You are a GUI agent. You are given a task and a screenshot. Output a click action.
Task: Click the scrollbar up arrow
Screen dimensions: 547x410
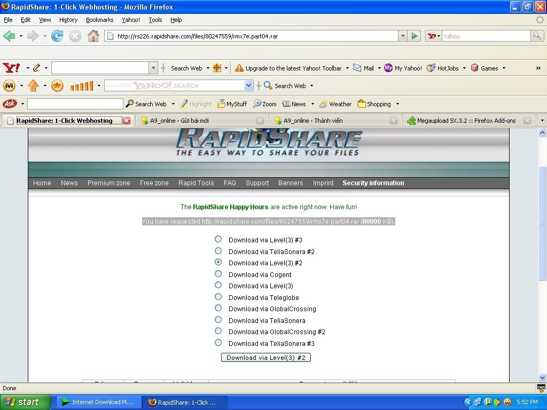542,132
